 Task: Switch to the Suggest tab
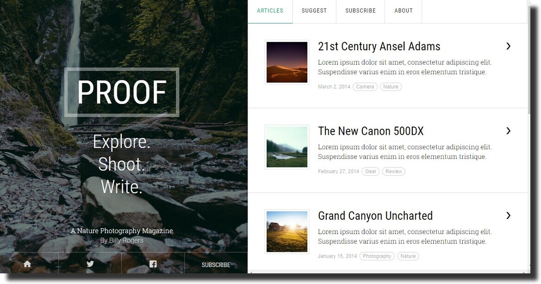pyautogui.click(x=314, y=11)
